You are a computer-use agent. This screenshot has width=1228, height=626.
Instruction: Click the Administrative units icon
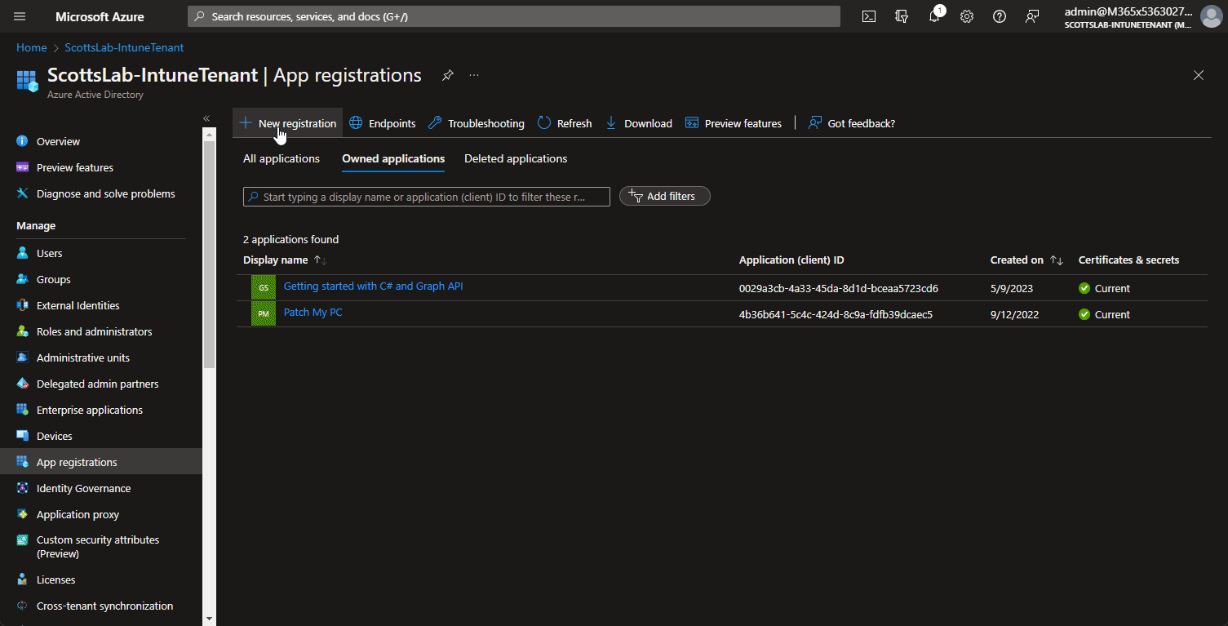point(23,357)
